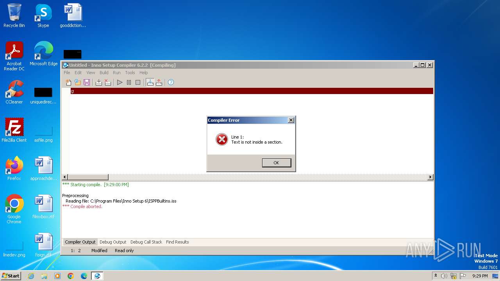This screenshot has width=500, height=281.
Task: Click the Terminate stop icon
Action: pos(138,82)
